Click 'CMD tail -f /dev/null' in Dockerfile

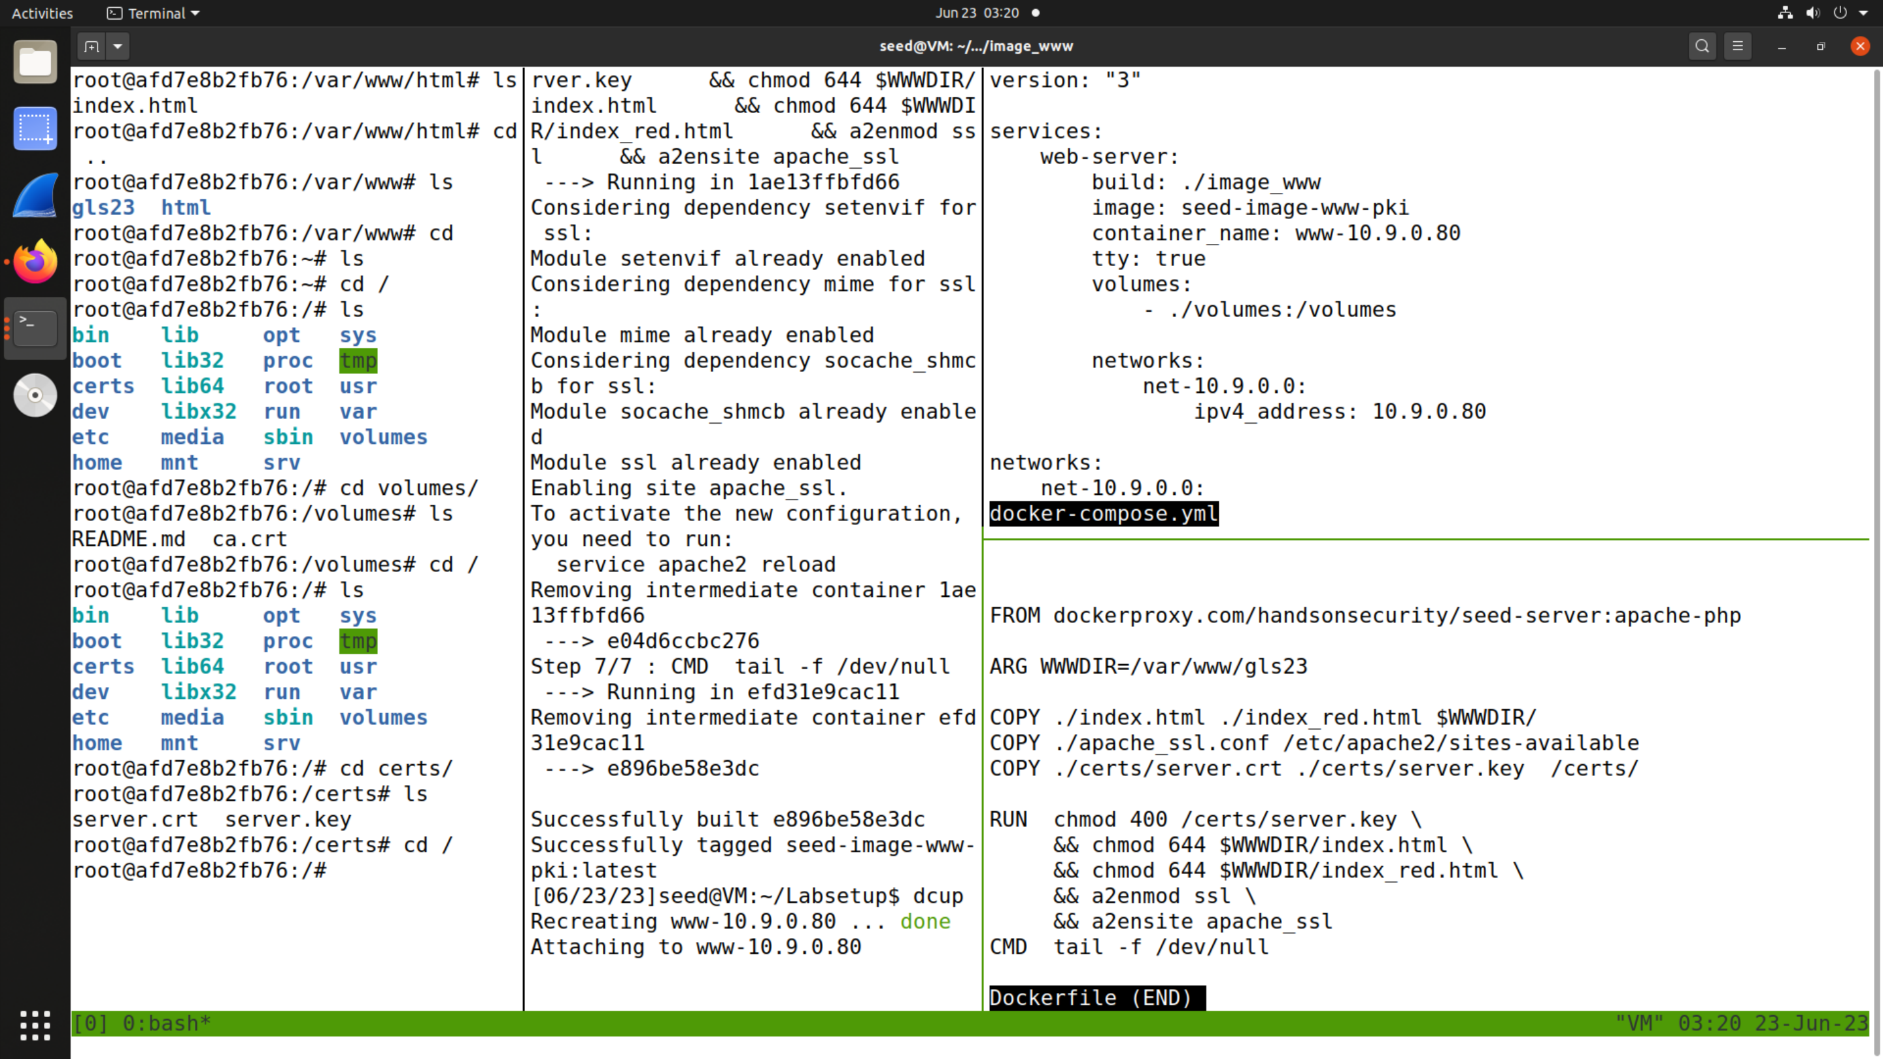pos(1128,947)
